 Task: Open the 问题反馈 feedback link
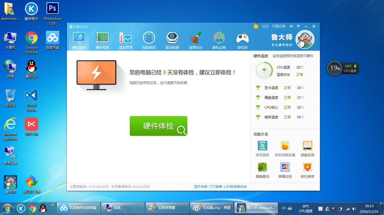tap(278, 26)
